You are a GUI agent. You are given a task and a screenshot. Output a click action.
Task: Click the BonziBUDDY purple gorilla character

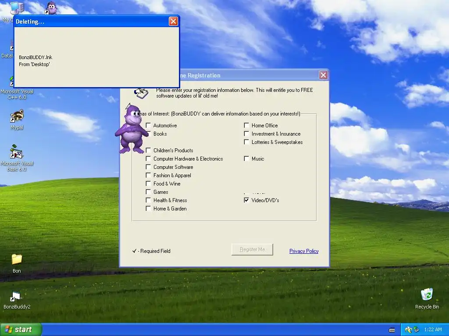[x=132, y=129]
